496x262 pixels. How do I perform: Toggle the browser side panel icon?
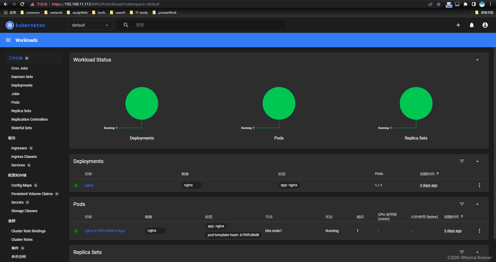click(474, 4)
